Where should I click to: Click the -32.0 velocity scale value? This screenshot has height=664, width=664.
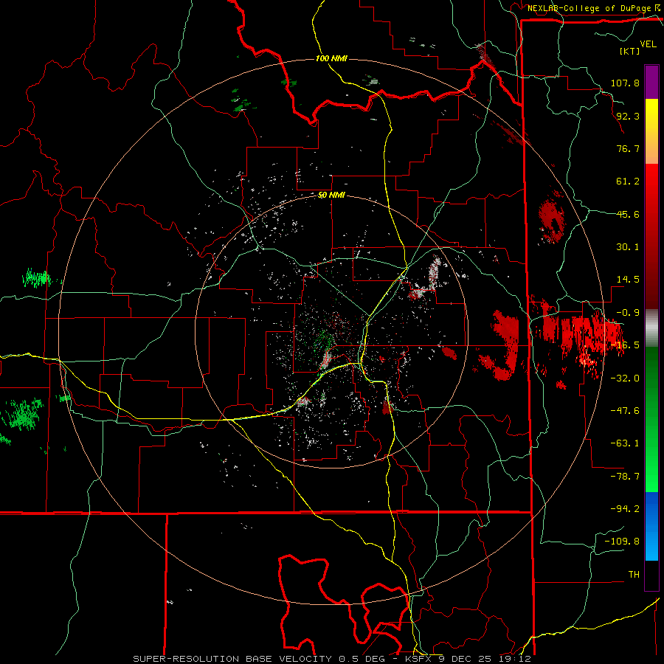pos(625,378)
